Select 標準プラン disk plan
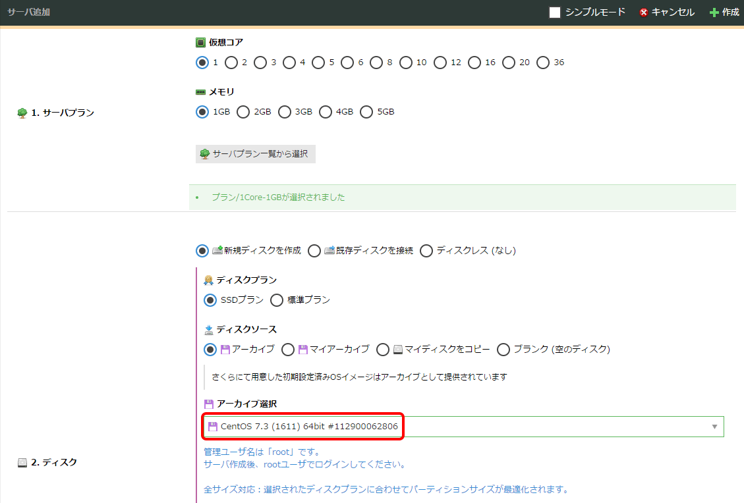 (277, 300)
